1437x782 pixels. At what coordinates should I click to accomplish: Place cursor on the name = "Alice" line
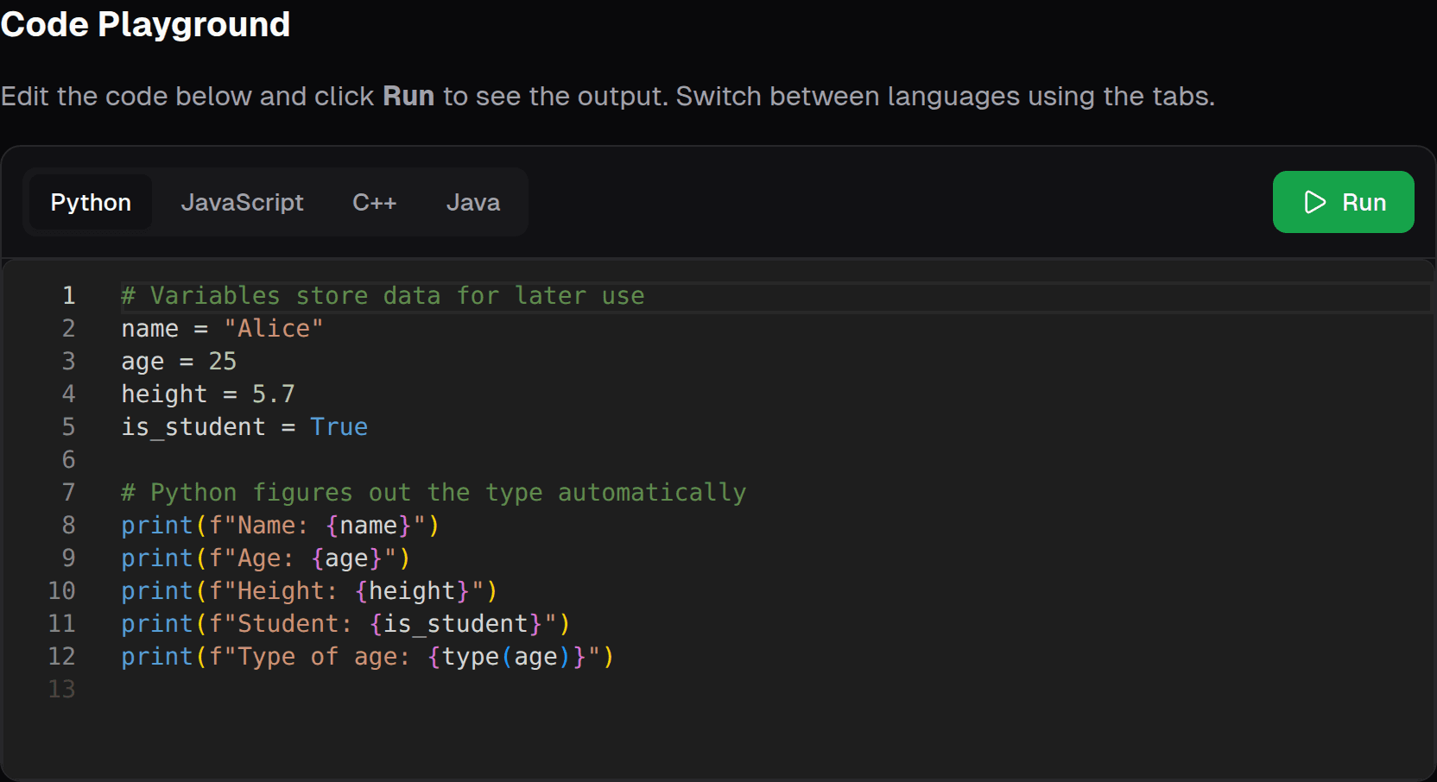(222, 329)
